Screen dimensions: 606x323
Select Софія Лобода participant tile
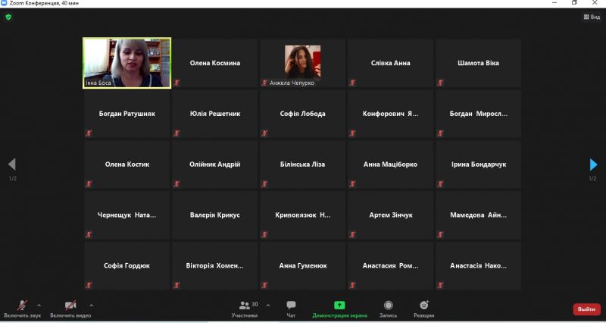[x=302, y=114]
